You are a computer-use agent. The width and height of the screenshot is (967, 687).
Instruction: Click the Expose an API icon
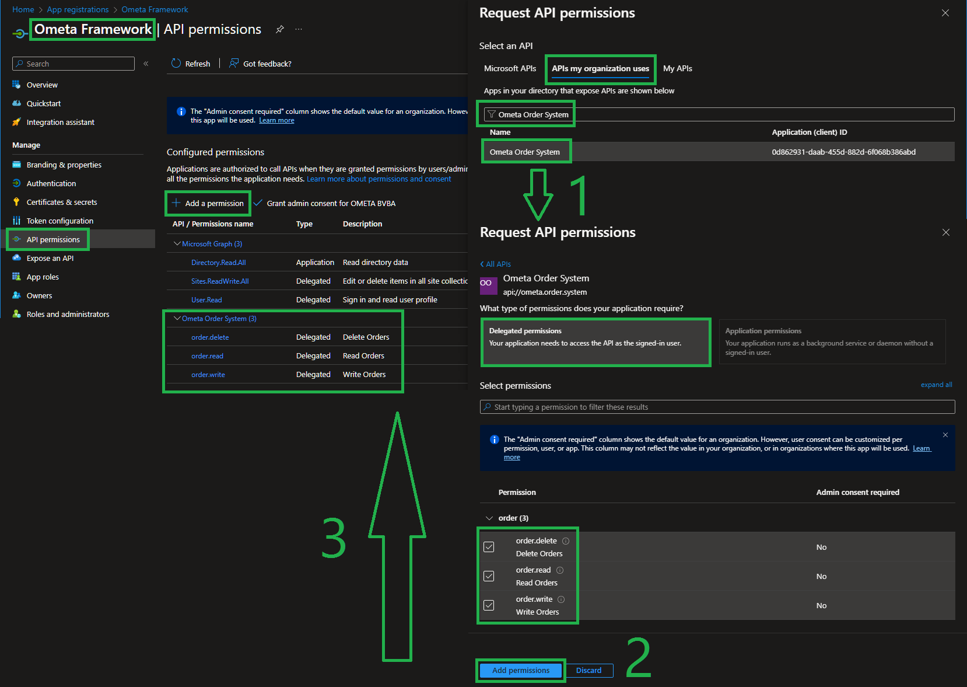click(16, 258)
